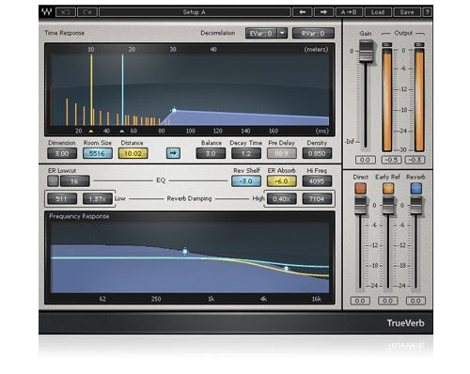This screenshot has height=374, width=470.
Task: Click the Reverb level value box
Action: [415, 301]
